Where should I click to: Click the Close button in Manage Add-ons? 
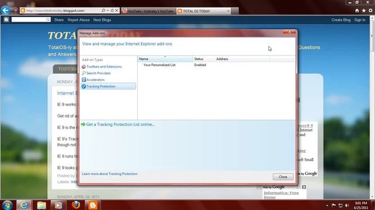point(283,177)
